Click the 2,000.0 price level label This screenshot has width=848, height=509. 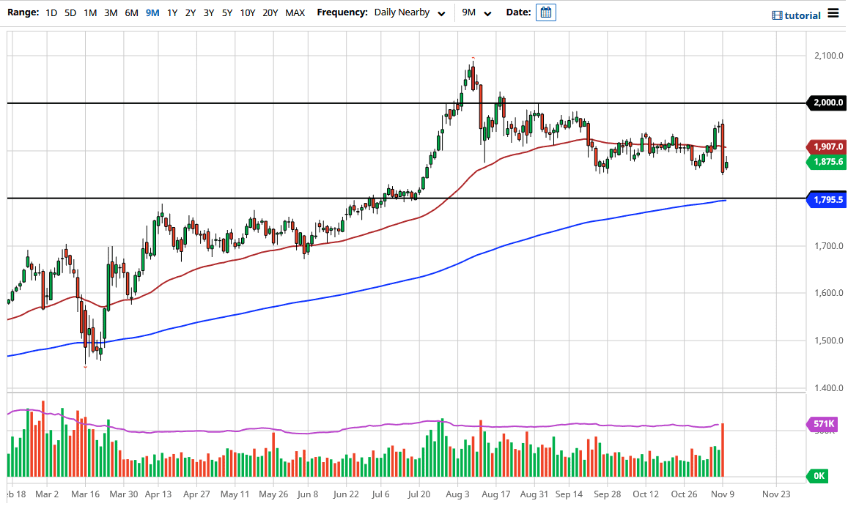(826, 103)
